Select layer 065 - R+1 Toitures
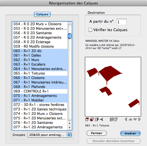Viewport: 147px width, 146px height. [40, 73]
